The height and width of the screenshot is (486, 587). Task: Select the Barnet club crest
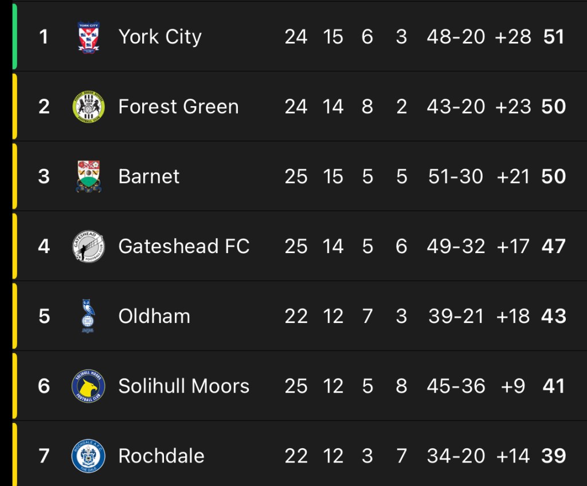tap(88, 176)
